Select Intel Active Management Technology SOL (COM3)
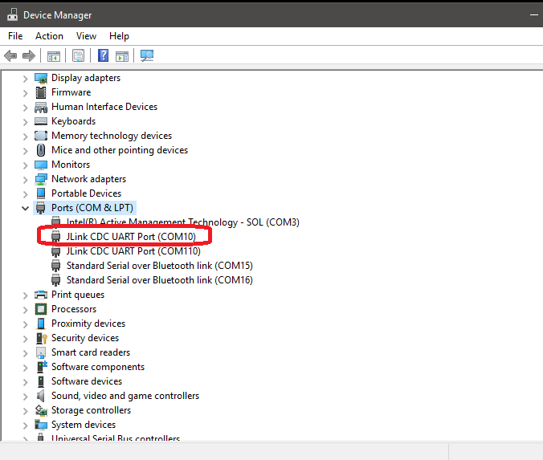The width and height of the screenshot is (543, 460). click(x=182, y=222)
